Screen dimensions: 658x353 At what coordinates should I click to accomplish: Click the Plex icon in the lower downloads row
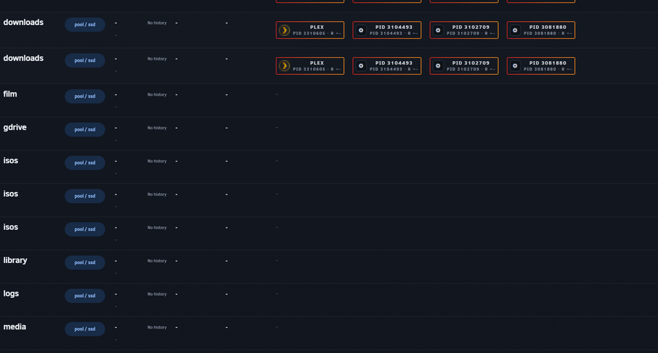(284, 66)
